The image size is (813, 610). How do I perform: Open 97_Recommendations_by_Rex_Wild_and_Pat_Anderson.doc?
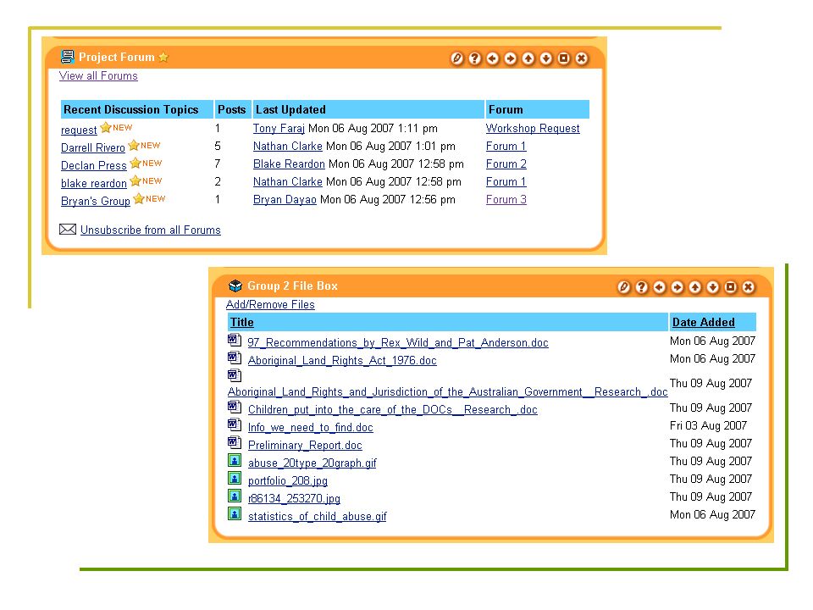tap(398, 342)
